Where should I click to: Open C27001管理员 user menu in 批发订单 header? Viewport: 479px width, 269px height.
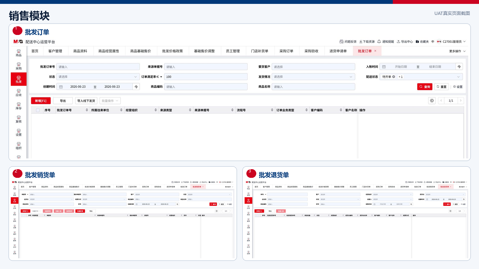(451, 42)
